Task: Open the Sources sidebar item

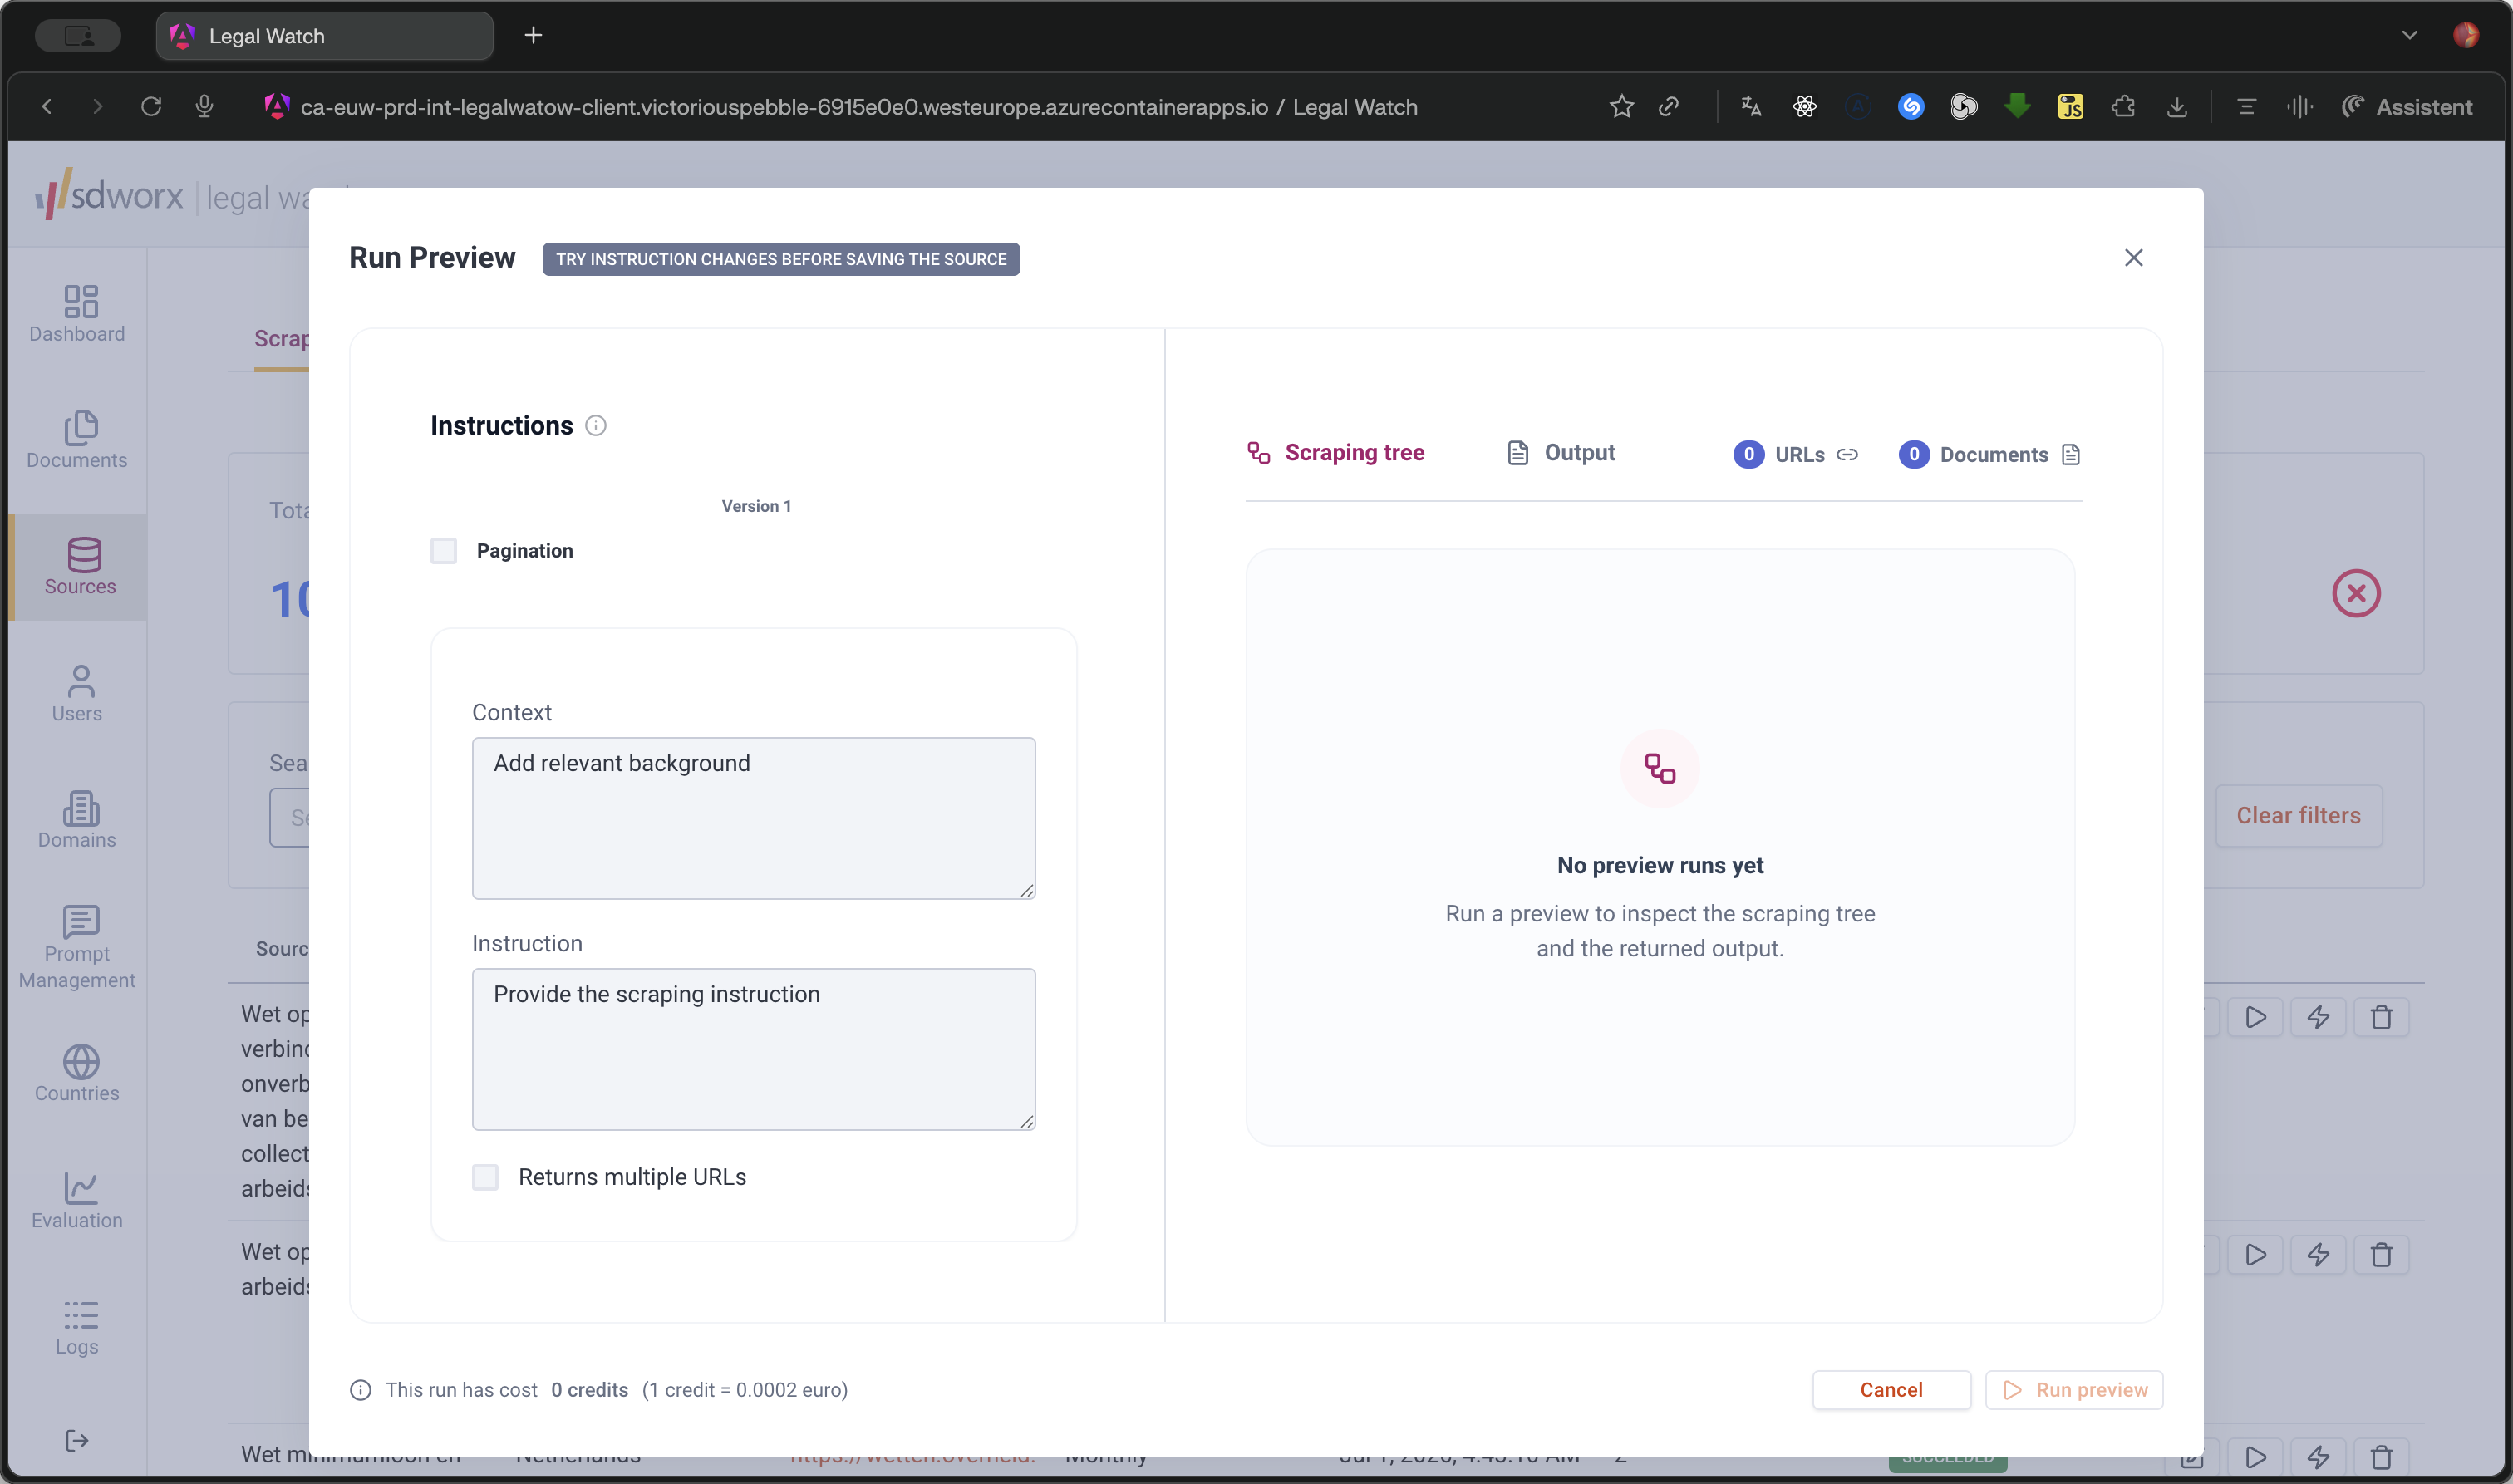Action: click(79, 567)
